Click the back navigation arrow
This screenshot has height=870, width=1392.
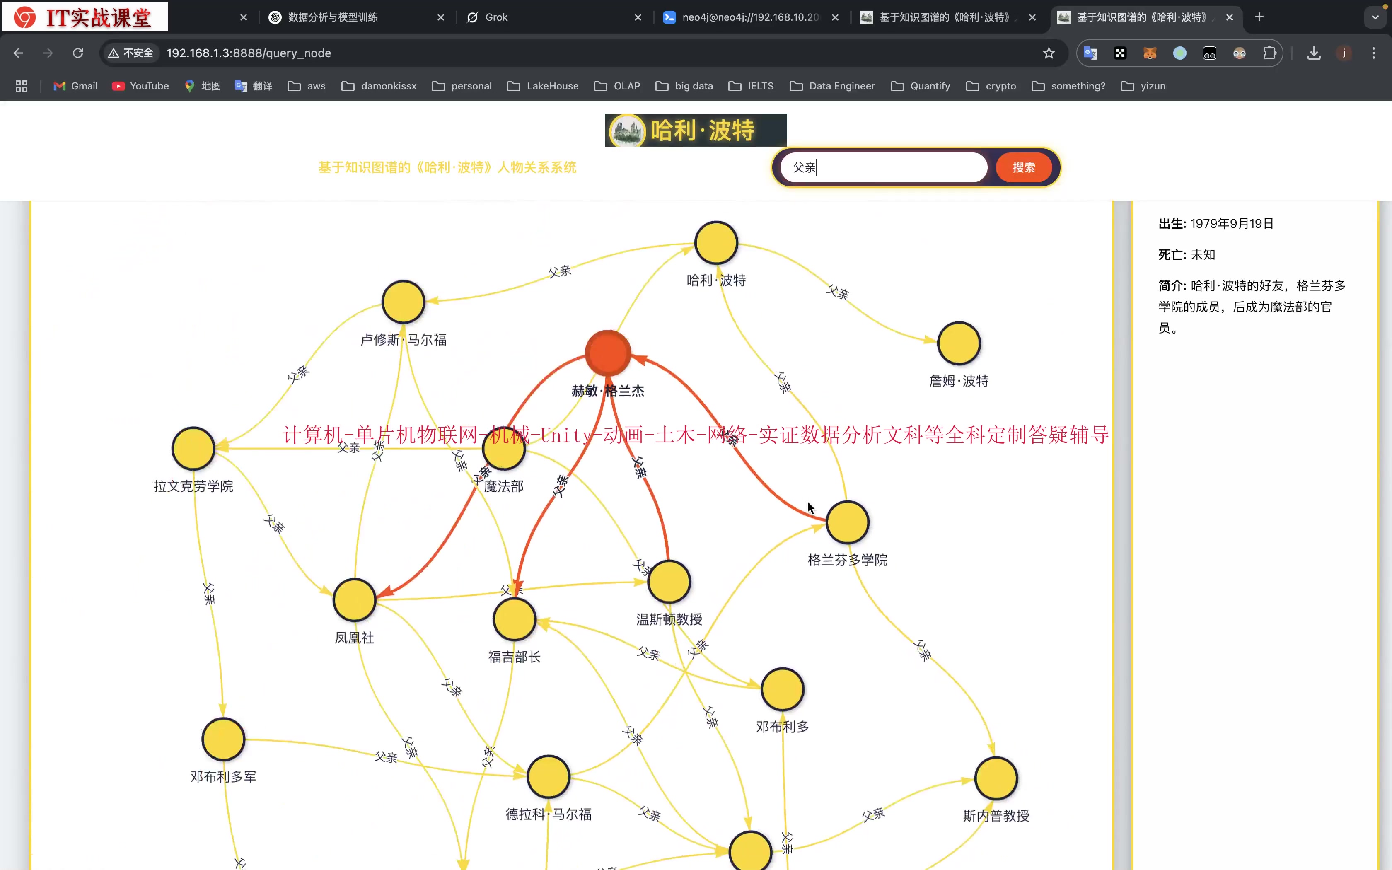pos(18,53)
